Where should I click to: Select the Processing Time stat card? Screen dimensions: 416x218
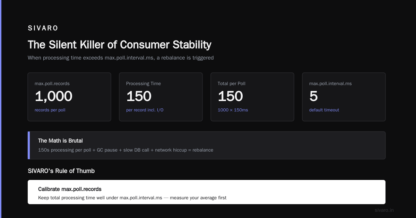pyautogui.click(x=161, y=97)
